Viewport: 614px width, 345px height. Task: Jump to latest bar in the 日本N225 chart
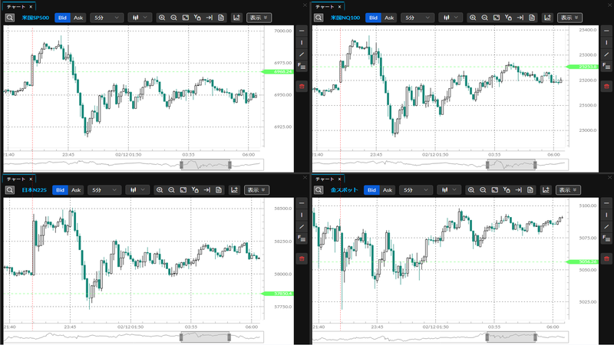(206, 190)
